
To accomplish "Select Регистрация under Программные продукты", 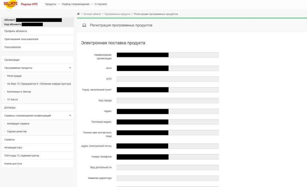I will [14, 76].
